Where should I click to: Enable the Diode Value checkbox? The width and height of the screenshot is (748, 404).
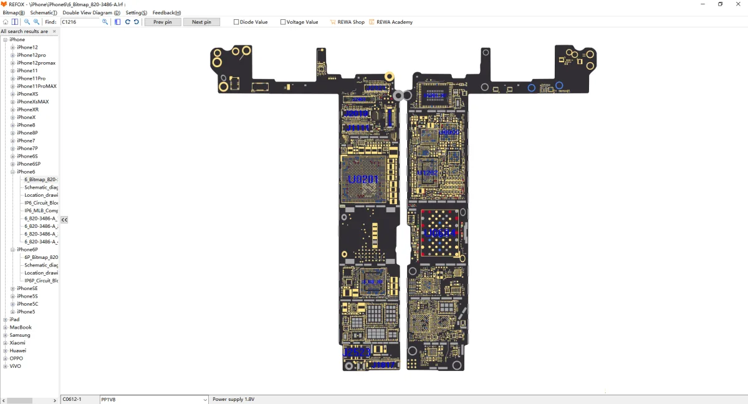click(236, 22)
